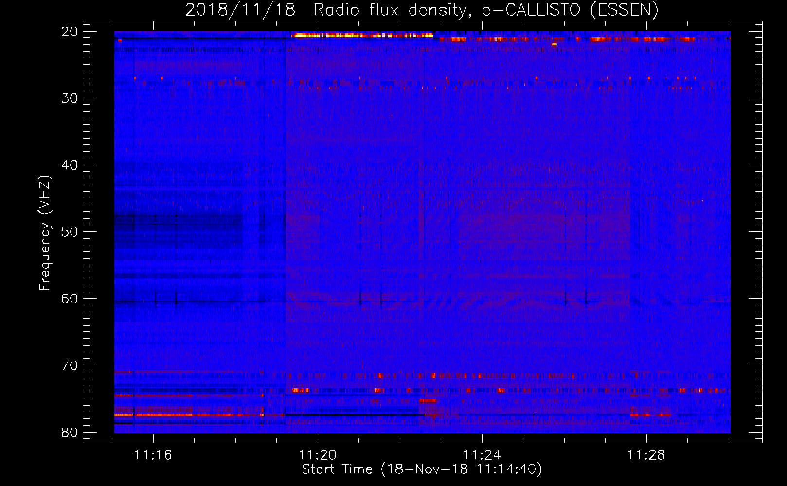Pick the 50 frequency tick label
787x486 pixels.
[x=70, y=232]
